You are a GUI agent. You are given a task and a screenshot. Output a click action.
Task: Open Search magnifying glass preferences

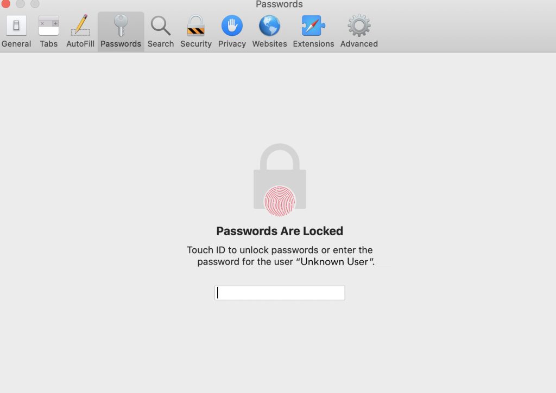tap(161, 26)
